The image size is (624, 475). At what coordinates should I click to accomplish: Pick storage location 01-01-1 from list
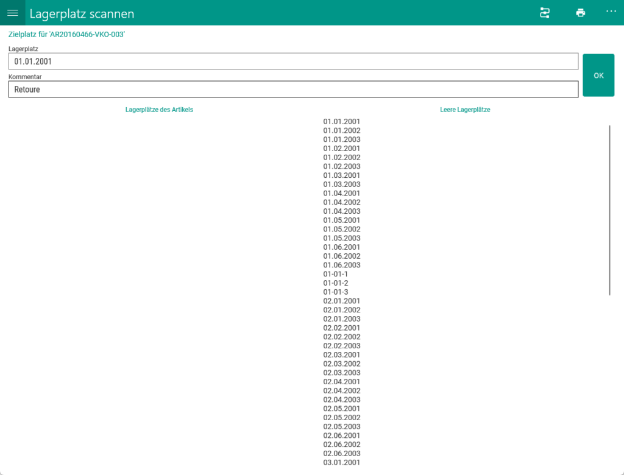[336, 274]
